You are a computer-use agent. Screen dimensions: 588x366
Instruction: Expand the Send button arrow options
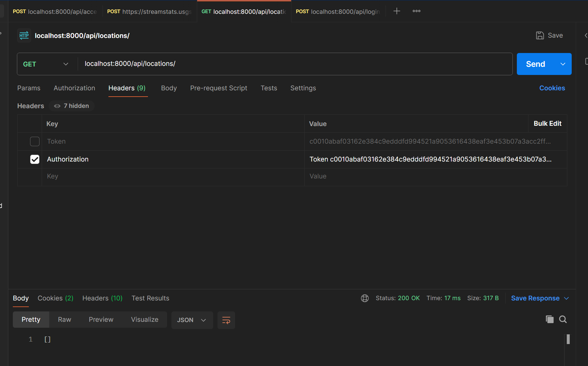click(563, 64)
